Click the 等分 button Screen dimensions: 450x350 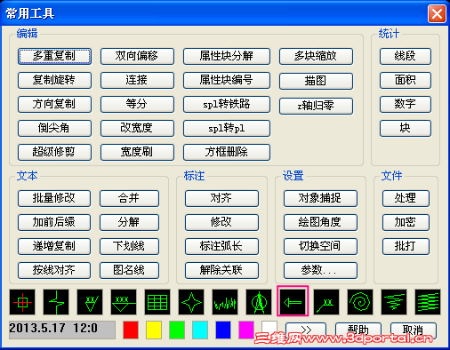click(x=137, y=104)
